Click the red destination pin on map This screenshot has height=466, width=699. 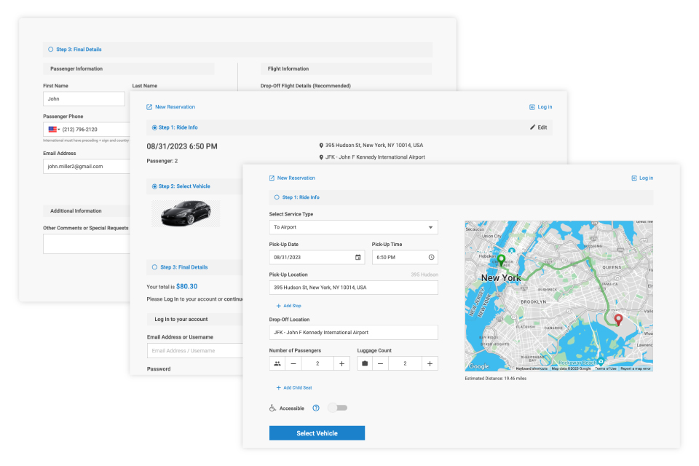tap(618, 319)
